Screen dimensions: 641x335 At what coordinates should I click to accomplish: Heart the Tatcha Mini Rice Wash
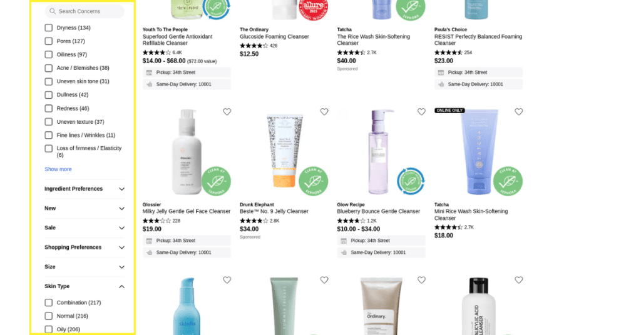pyautogui.click(x=519, y=112)
